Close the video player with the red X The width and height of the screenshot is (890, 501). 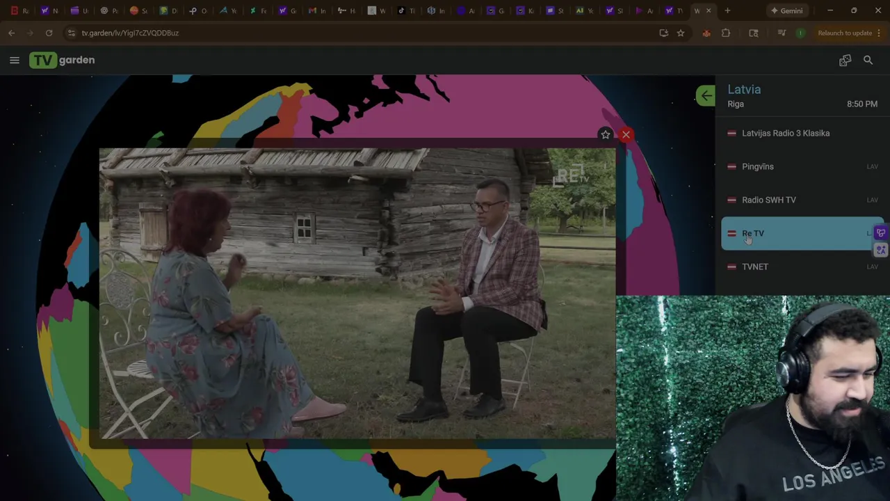[626, 135]
